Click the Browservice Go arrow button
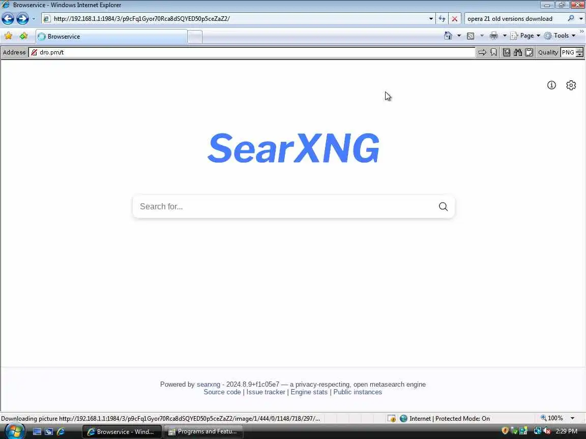The width and height of the screenshot is (586, 439). point(482,52)
